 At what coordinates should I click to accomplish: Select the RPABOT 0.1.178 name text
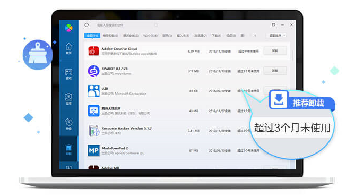(x=115, y=69)
